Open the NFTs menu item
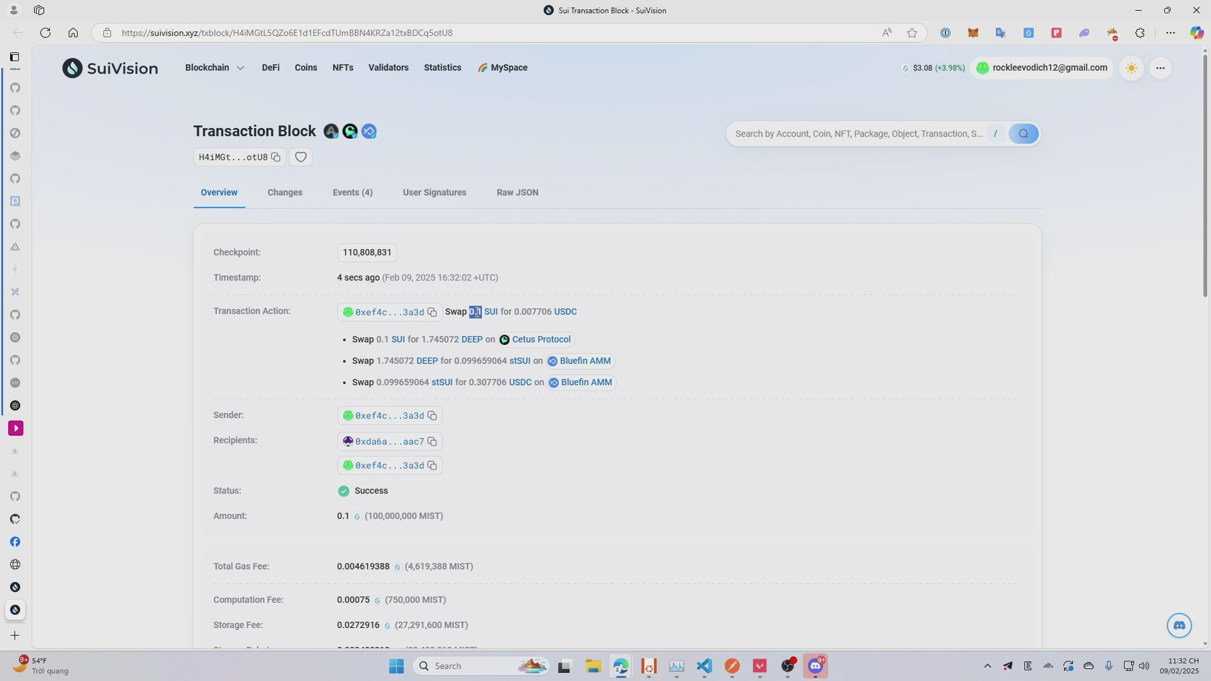Screen dimensions: 1211x681 (x=342, y=67)
